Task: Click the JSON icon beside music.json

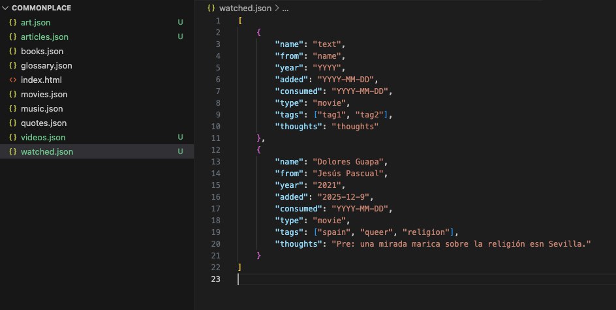Action: (x=13, y=108)
